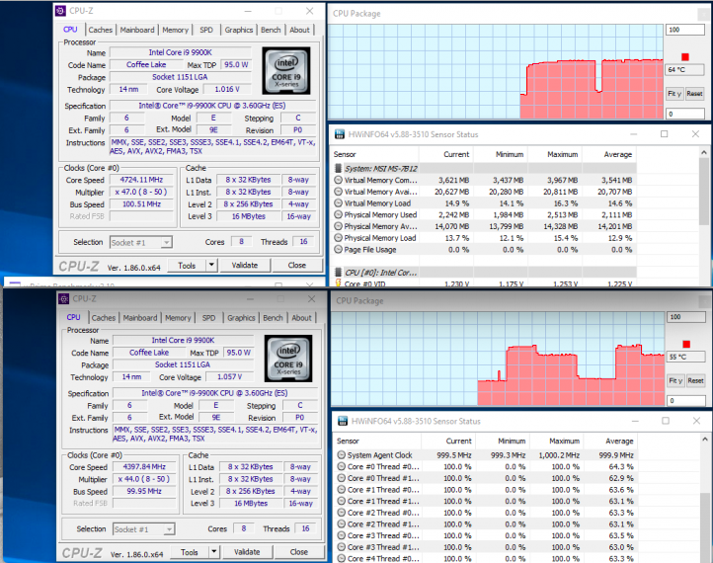
Task: Click the Core #4 Thread #0 sensor icon
Action: click(341, 558)
